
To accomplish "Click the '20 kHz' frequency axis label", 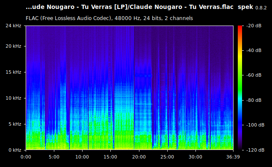I will (13, 46).
